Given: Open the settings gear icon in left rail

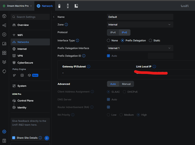Looking at the screenshot, I should pos(4,132).
